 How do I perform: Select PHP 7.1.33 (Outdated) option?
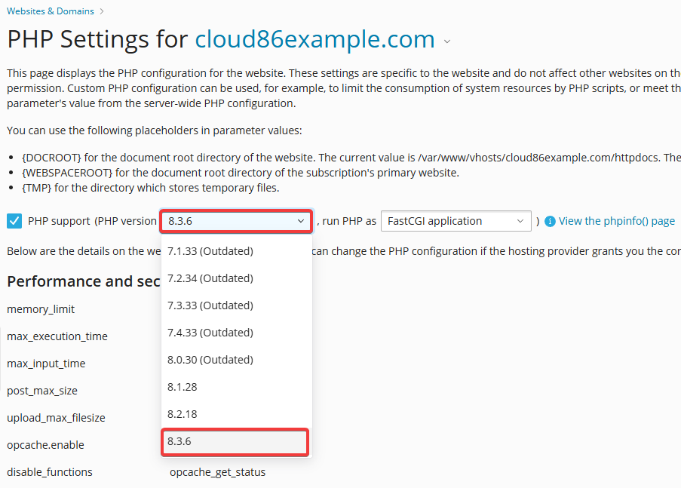(x=236, y=251)
